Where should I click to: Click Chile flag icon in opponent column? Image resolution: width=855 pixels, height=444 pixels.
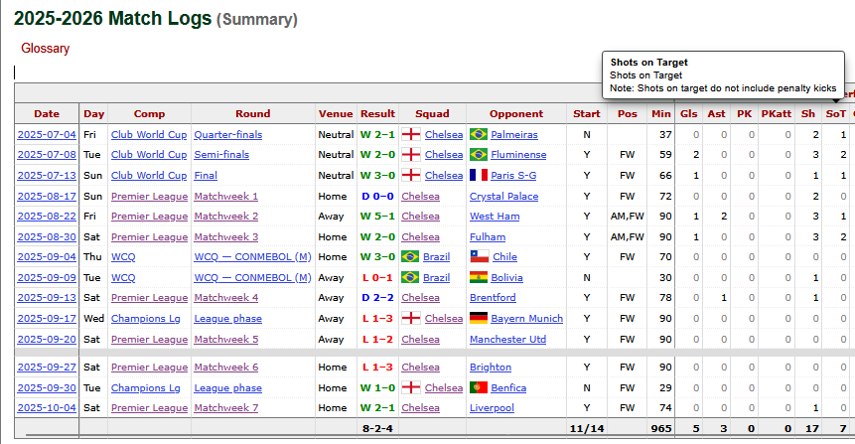point(480,256)
